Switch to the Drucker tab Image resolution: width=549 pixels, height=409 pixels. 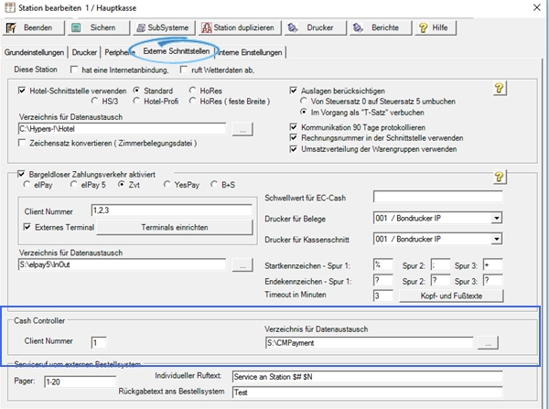[84, 52]
